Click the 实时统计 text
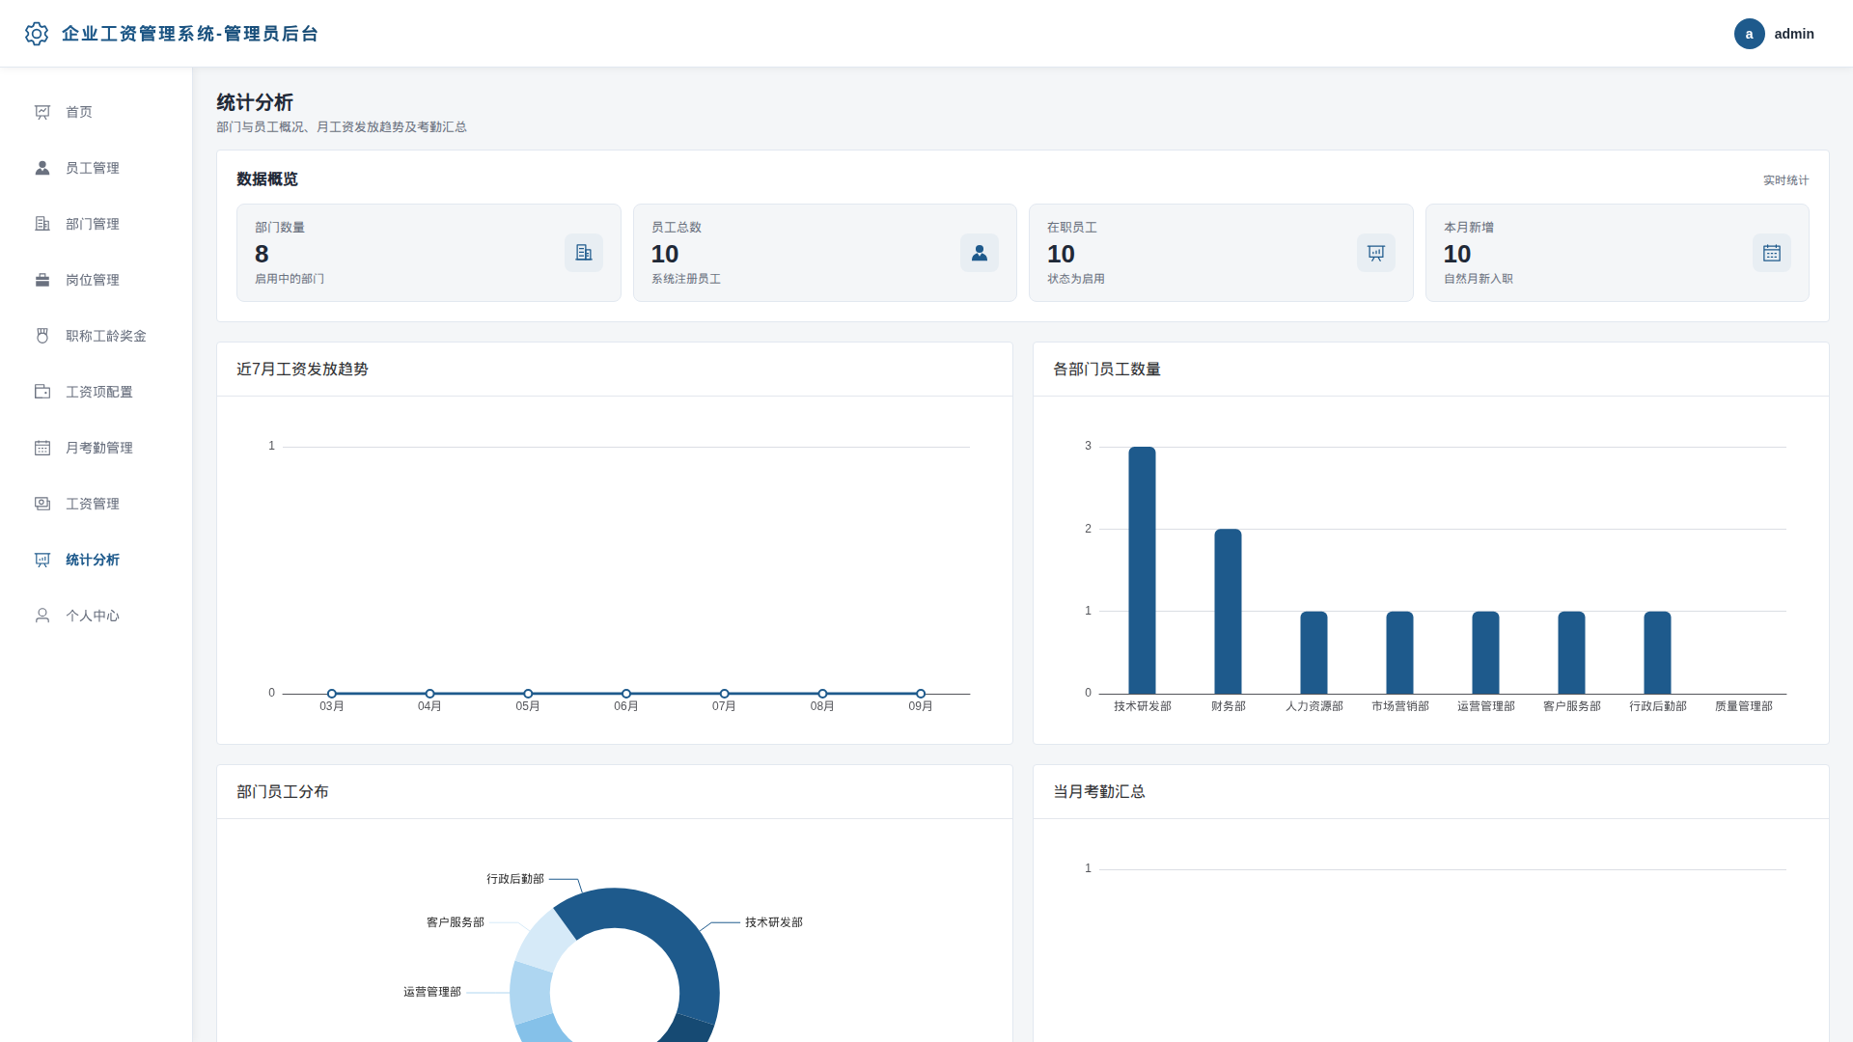The height and width of the screenshot is (1042, 1853). pyautogui.click(x=1785, y=180)
